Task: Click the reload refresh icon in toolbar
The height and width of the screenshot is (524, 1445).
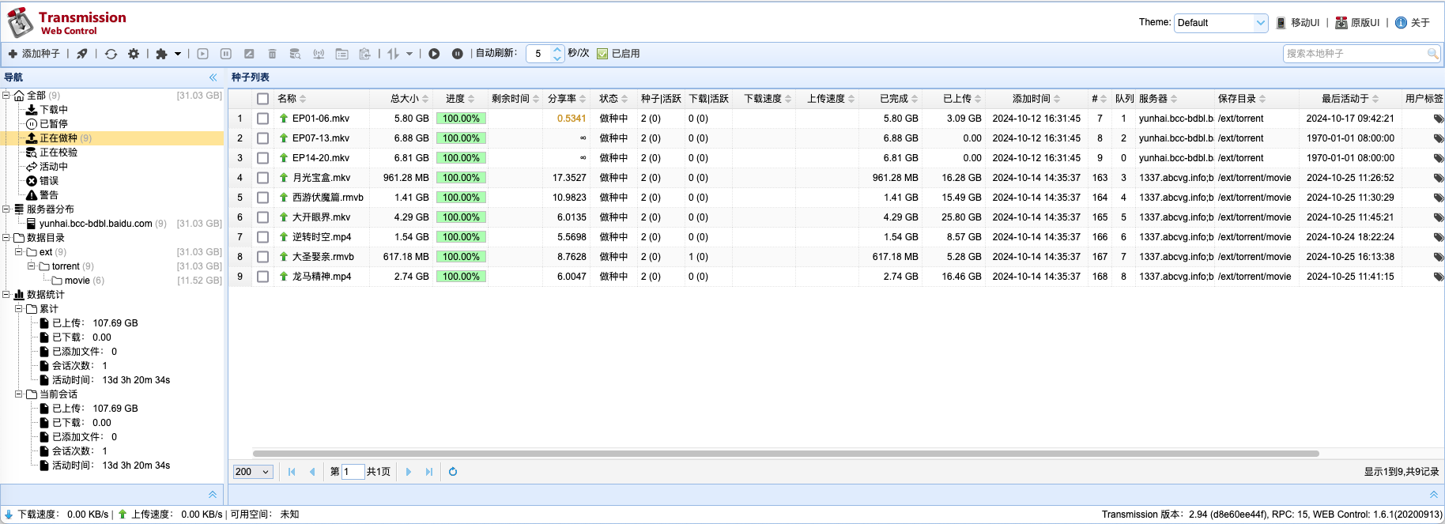Action: (x=111, y=54)
